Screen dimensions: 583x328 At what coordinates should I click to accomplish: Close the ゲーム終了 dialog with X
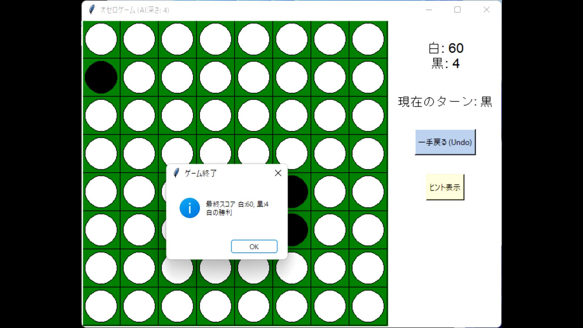click(278, 173)
